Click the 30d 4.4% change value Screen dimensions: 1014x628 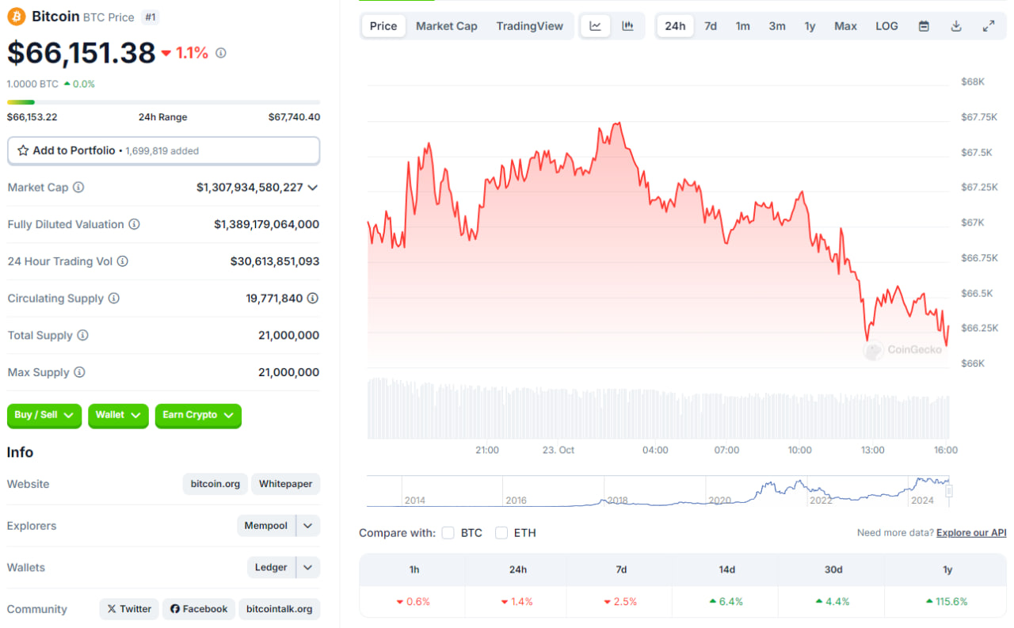(x=832, y=602)
